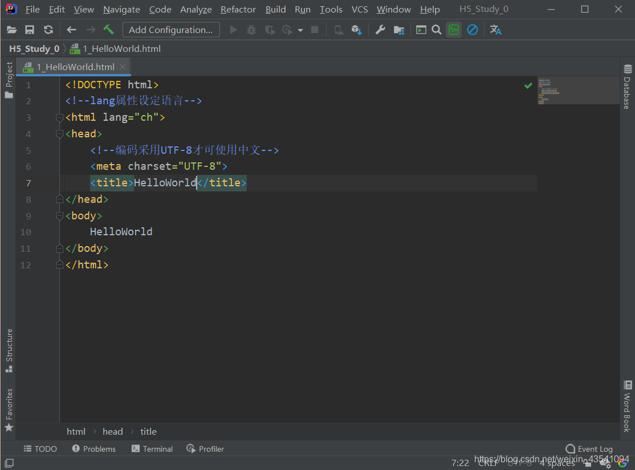Click the update application package icon

point(356,30)
